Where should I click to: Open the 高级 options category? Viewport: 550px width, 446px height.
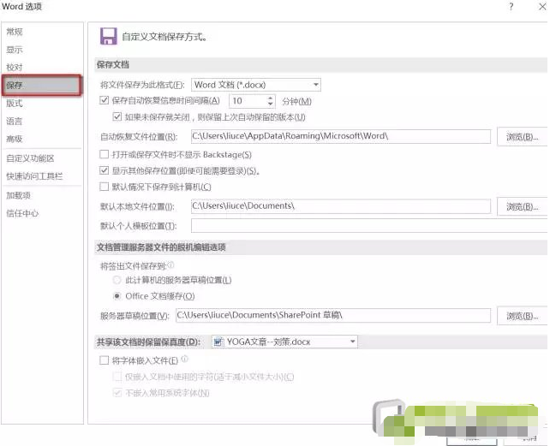(15, 139)
